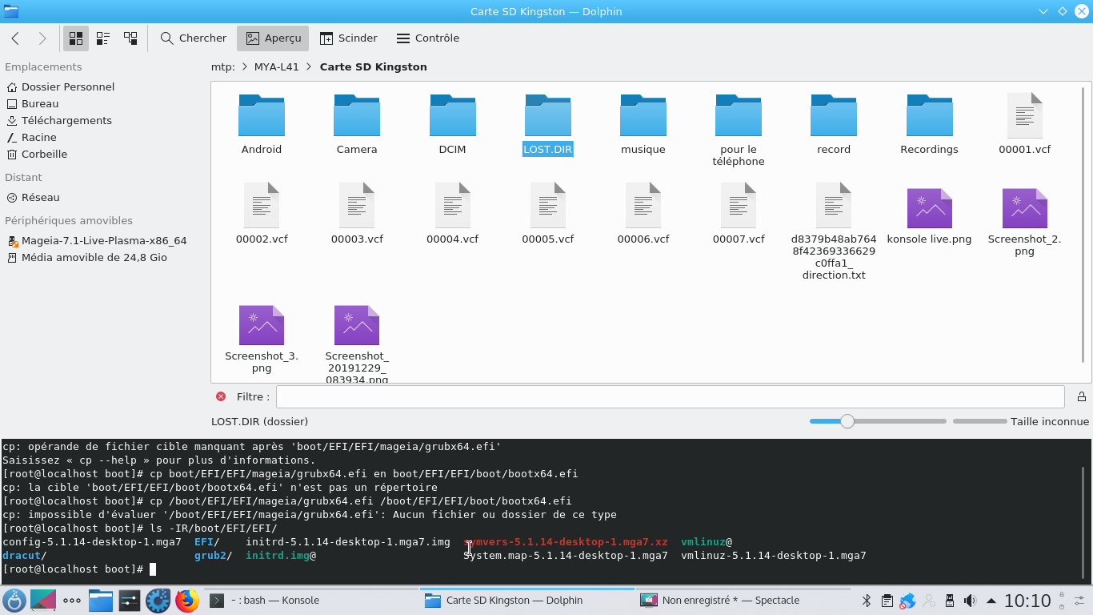Open Bluetooth tray icon
The height and width of the screenshot is (615, 1093).
click(x=866, y=601)
